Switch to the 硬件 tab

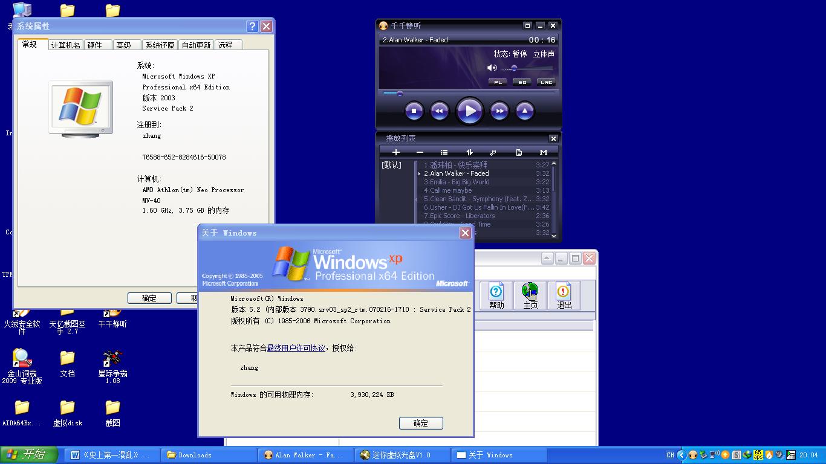97,44
